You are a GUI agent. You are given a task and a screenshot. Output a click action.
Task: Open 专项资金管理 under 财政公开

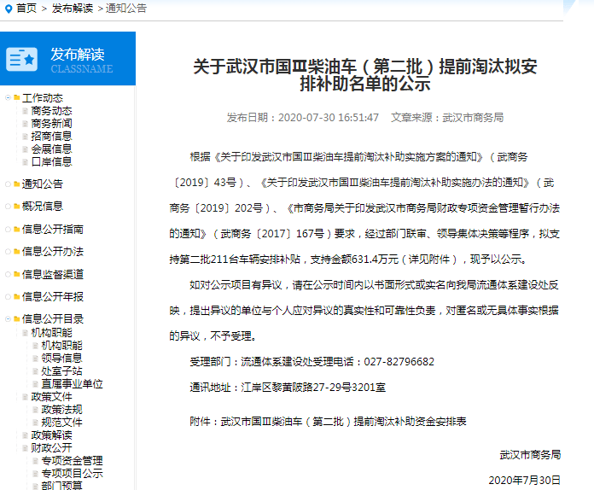(72, 461)
